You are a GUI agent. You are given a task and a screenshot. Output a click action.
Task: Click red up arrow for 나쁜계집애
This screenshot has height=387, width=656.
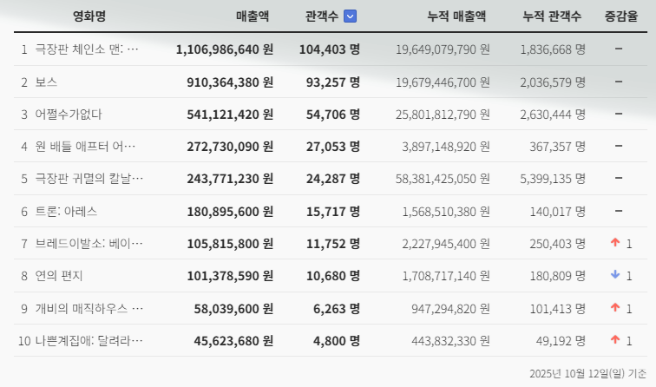615,340
